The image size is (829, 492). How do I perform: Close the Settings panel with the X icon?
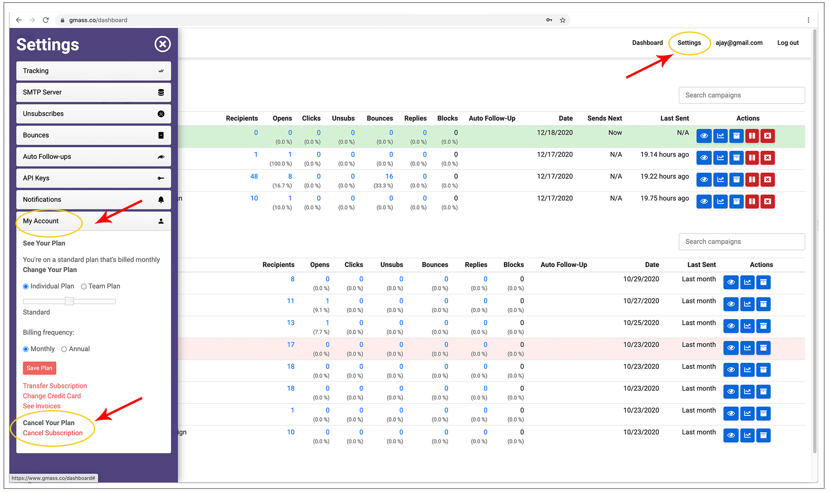[163, 44]
